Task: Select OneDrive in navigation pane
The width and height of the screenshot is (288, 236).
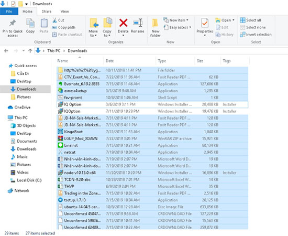Action: 19,108
